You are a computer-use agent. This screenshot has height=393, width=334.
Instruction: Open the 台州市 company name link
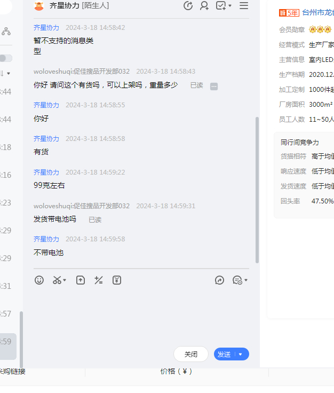[x=318, y=12]
